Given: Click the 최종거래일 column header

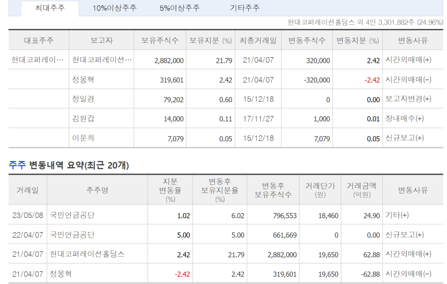Looking at the screenshot, I should pos(258,41).
